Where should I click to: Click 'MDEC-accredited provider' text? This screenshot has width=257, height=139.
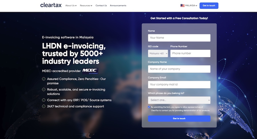61,71
